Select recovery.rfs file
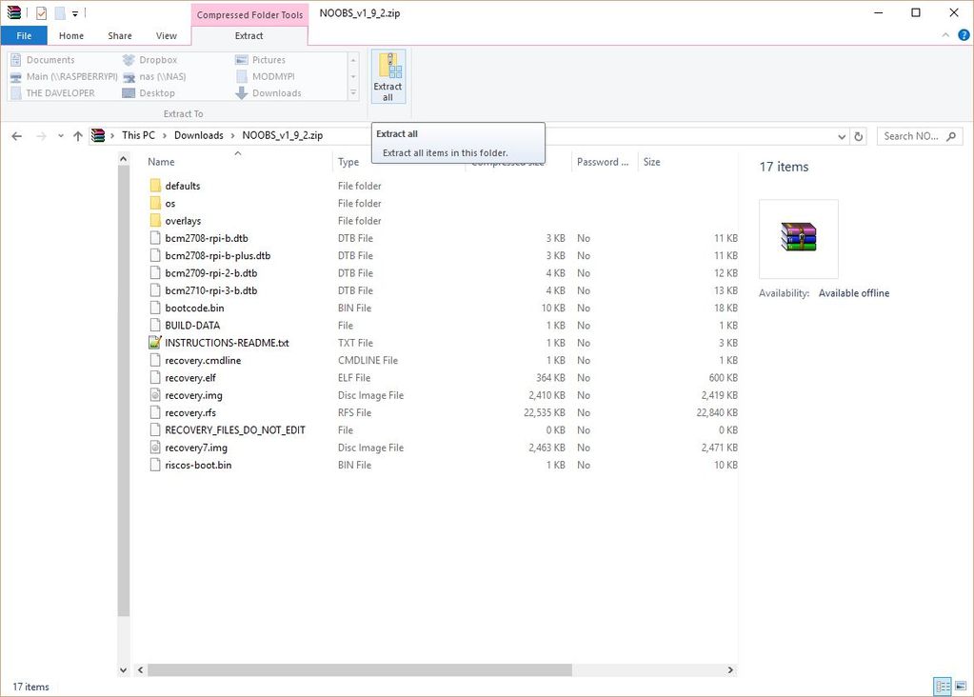This screenshot has width=974, height=697. tap(183, 412)
